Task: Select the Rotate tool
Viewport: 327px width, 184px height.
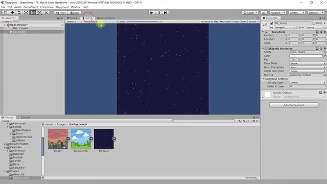Action: pyautogui.click(x=19, y=13)
